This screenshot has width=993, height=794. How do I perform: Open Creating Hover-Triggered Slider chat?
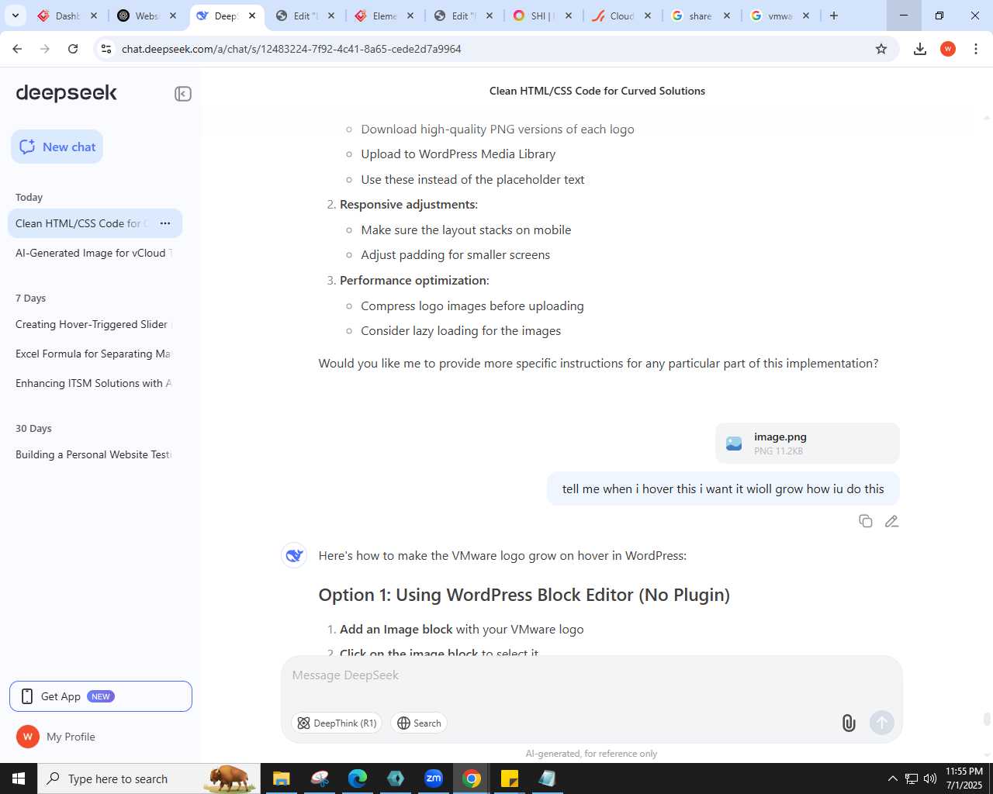click(95, 324)
